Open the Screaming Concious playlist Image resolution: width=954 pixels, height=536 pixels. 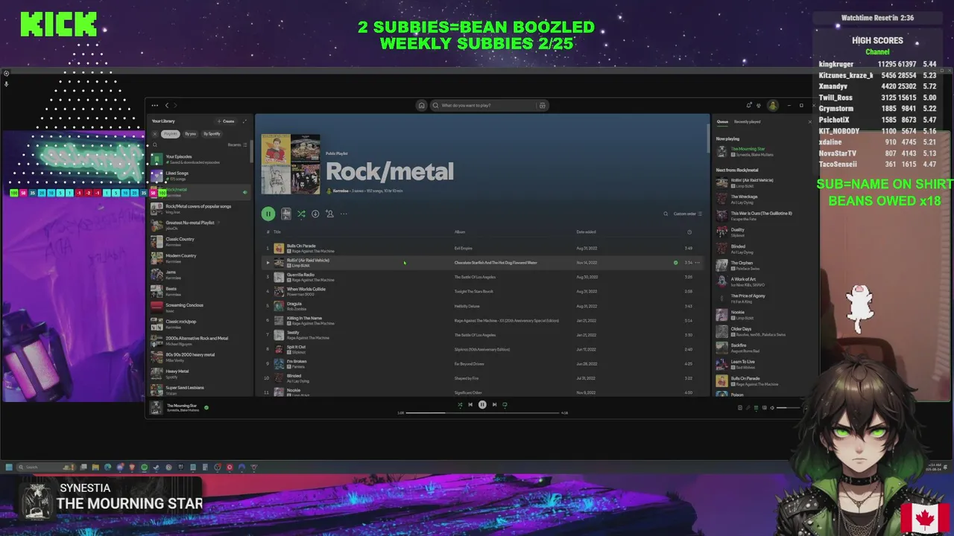(201, 307)
